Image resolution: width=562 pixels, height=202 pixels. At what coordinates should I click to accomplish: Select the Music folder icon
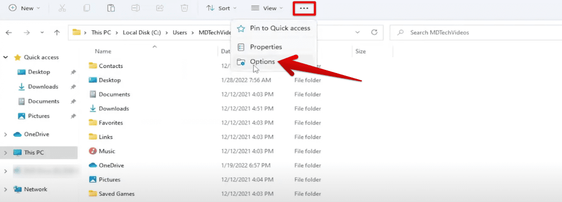pyautogui.click(x=93, y=151)
